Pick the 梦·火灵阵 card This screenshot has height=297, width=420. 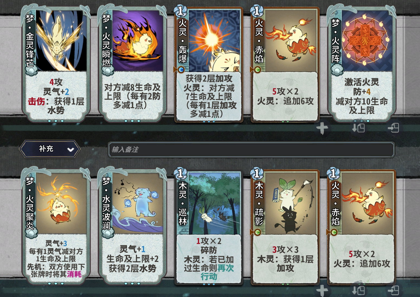362,63
